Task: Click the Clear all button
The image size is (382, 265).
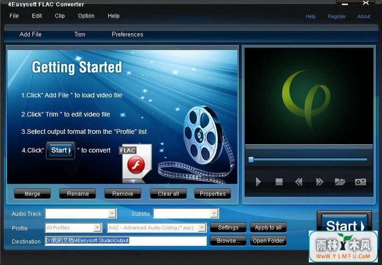Action: pos(168,194)
